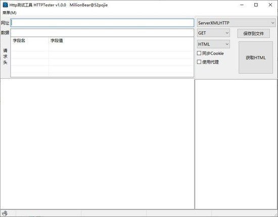Image resolution: width=278 pixels, height=217 pixels.
Task: Select first empty row in request header table
Action: click(x=102, y=48)
